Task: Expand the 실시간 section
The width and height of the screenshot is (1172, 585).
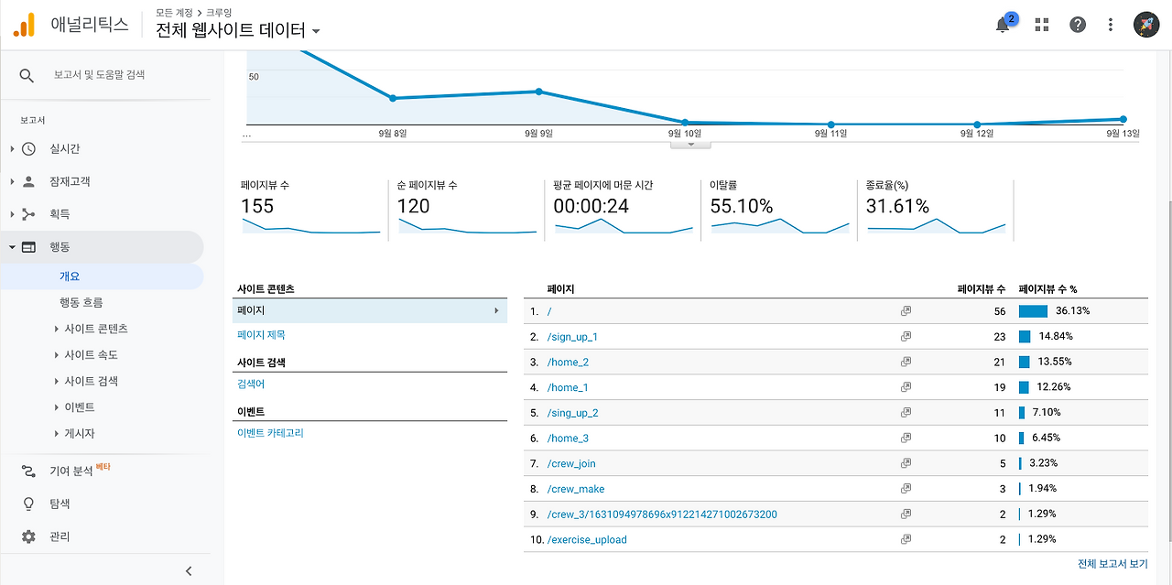Action: pos(12,149)
